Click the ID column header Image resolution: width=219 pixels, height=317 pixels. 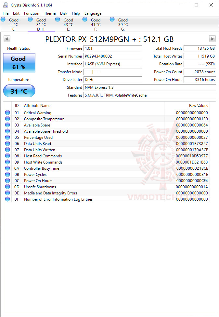[x=17, y=106]
